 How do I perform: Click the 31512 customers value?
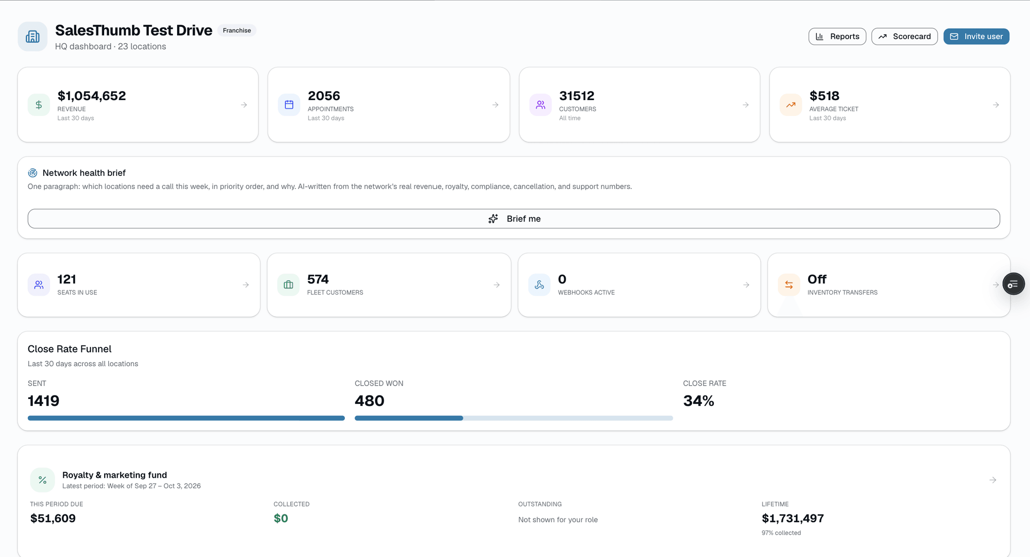pyautogui.click(x=577, y=96)
